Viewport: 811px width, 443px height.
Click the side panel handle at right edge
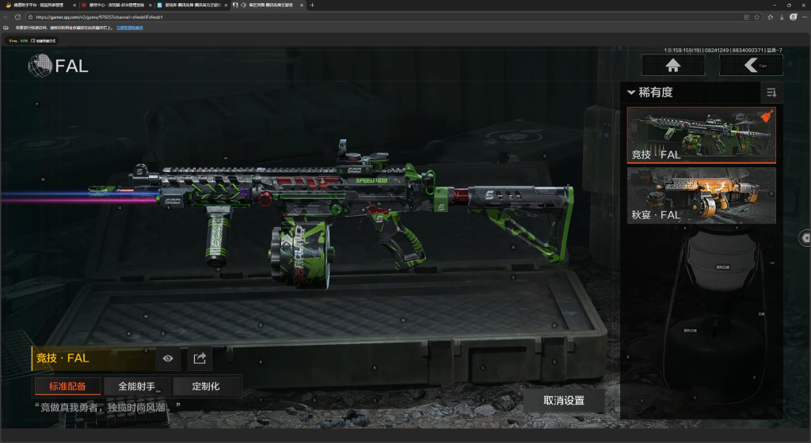tap(805, 238)
